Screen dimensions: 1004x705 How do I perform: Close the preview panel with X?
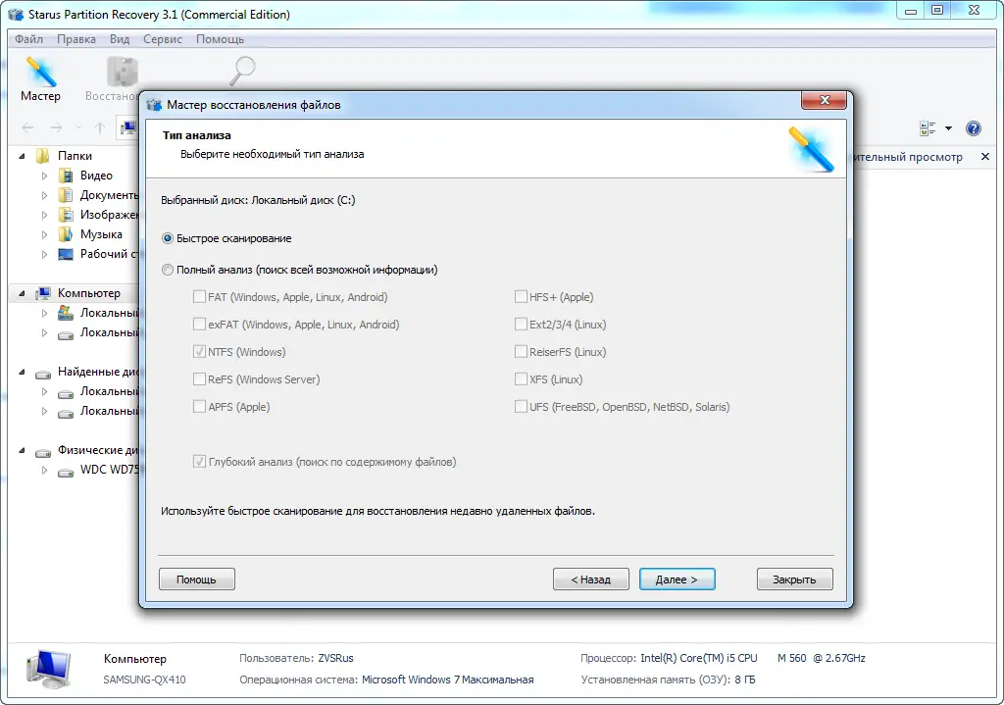click(984, 157)
